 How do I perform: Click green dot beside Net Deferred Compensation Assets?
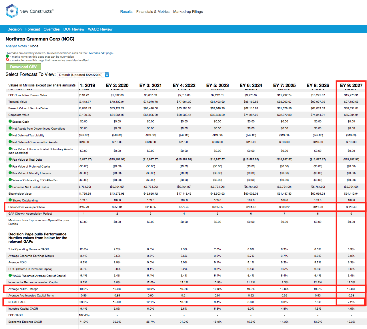pyautogui.click(x=10, y=142)
